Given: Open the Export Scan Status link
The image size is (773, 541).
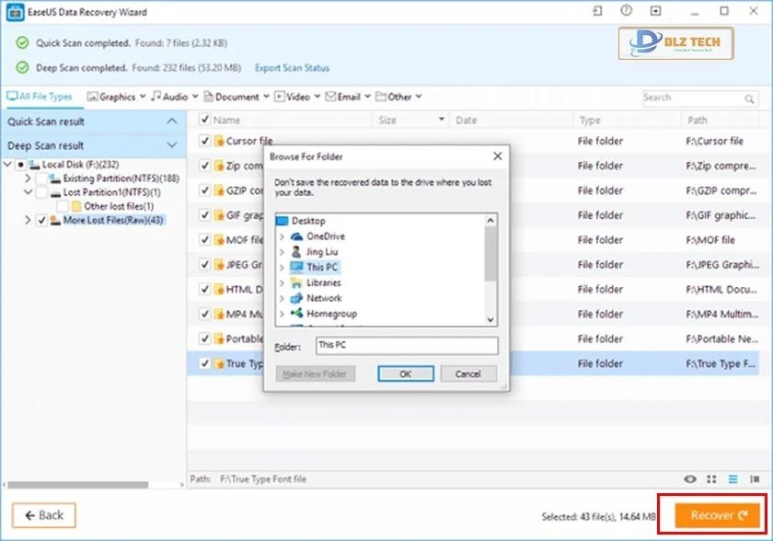Looking at the screenshot, I should click(292, 67).
